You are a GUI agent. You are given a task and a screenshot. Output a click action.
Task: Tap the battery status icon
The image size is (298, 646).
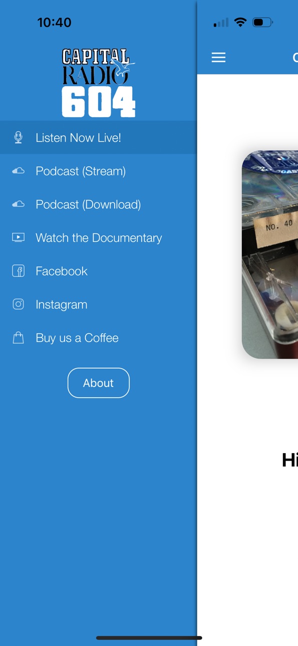click(x=262, y=22)
